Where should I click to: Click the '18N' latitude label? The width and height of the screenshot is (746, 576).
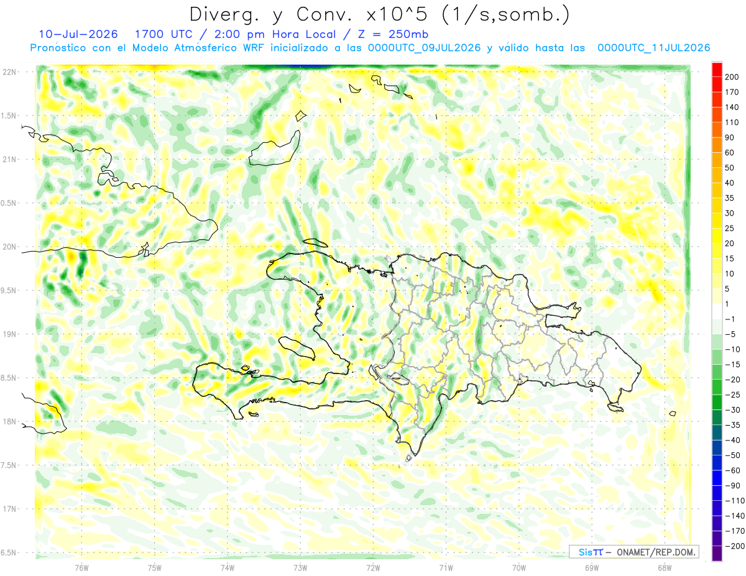[x=11, y=421]
